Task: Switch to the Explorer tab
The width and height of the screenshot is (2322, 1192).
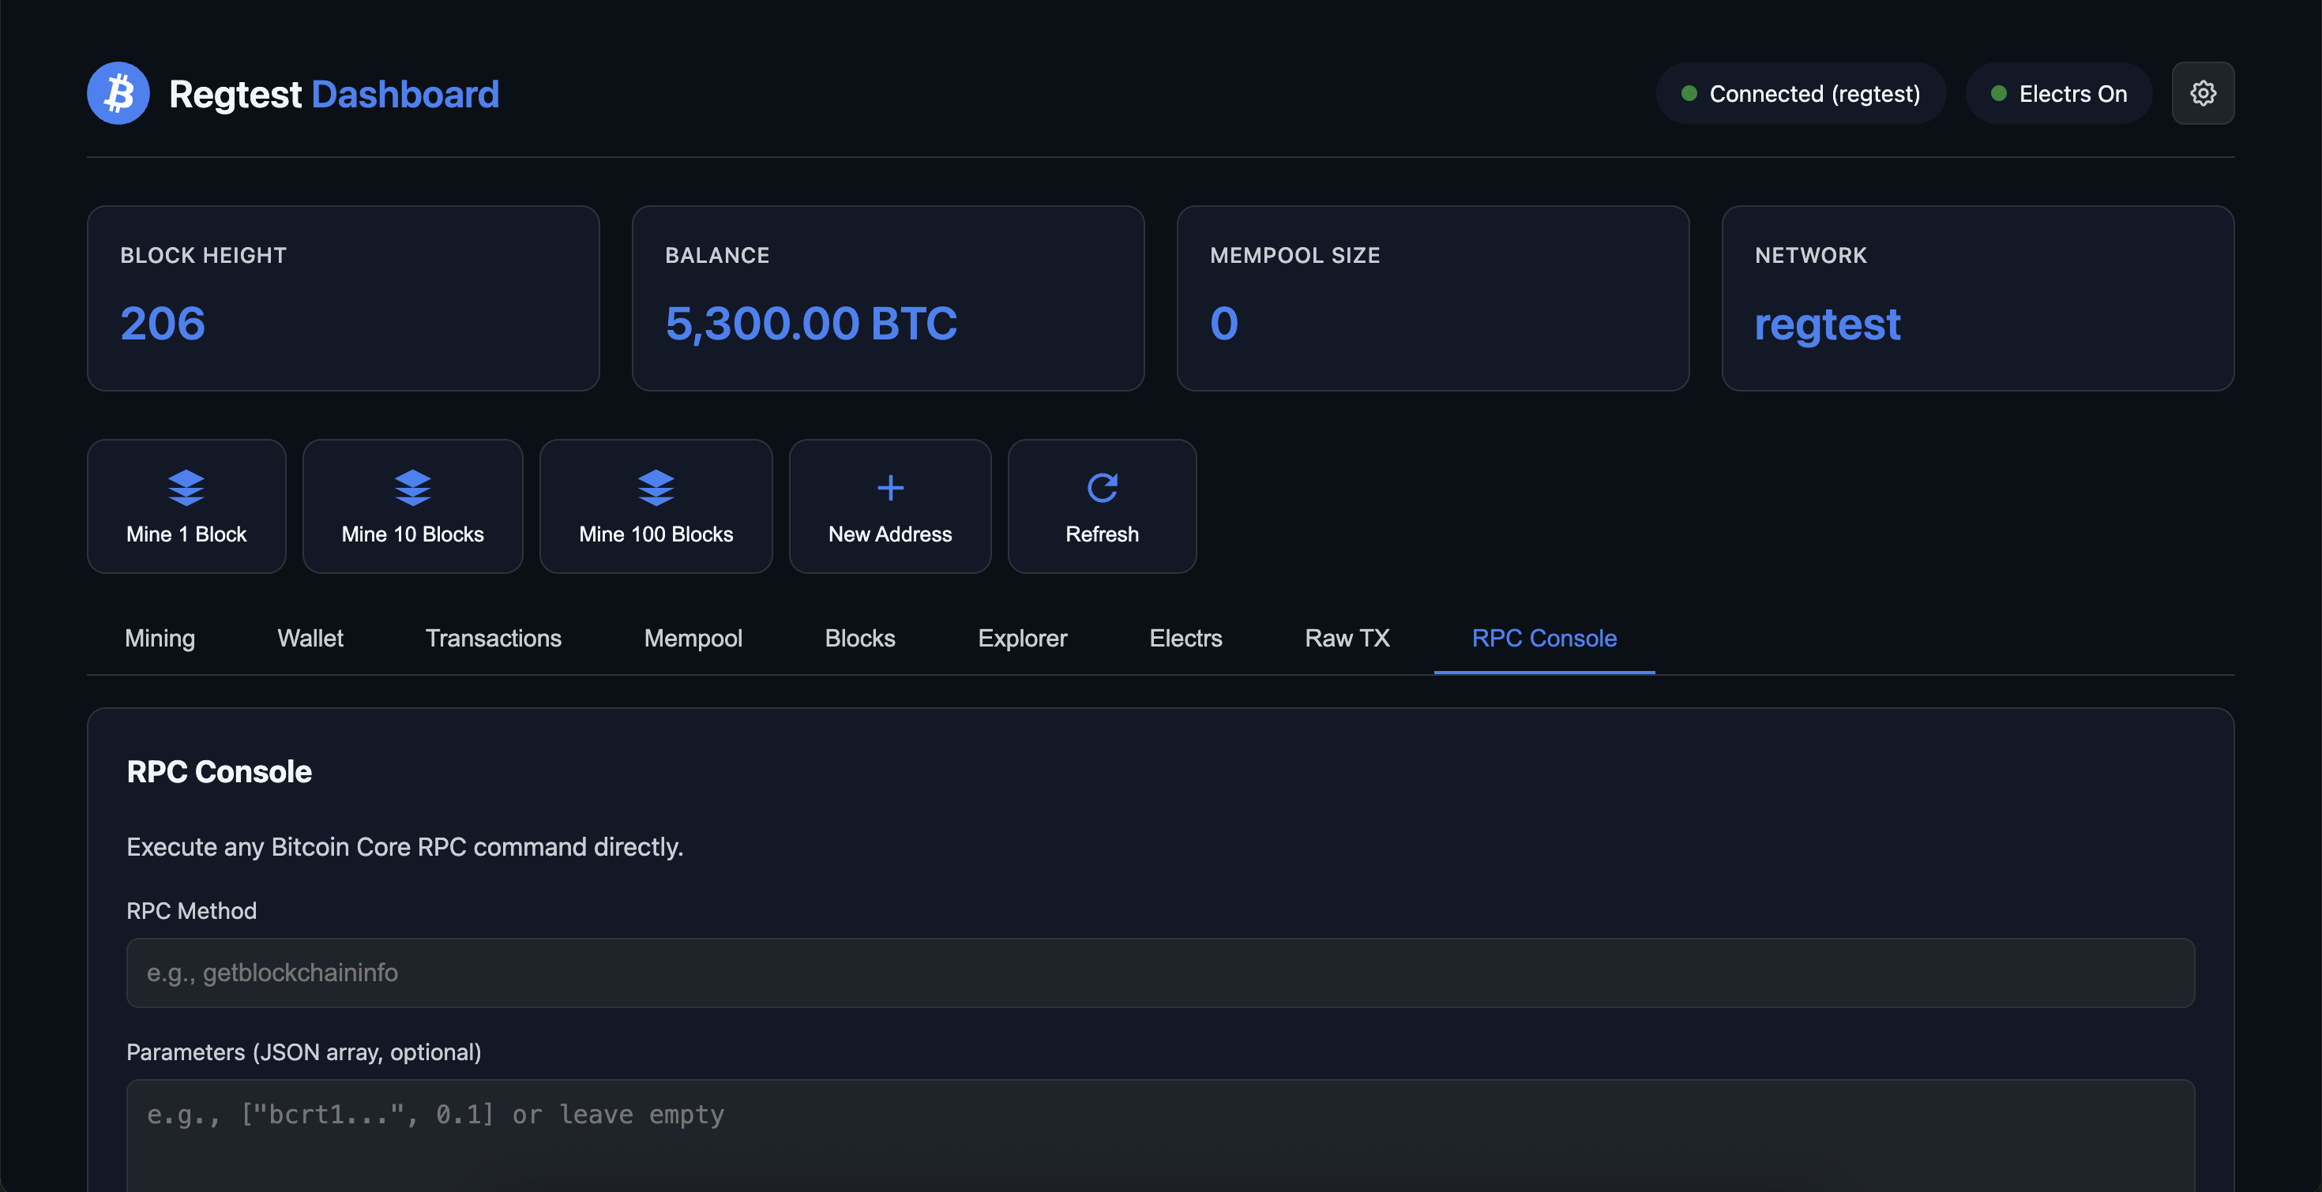Action: [x=1021, y=638]
